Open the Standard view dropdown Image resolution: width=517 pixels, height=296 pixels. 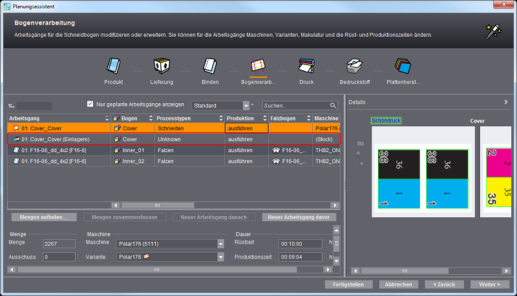click(246, 106)
